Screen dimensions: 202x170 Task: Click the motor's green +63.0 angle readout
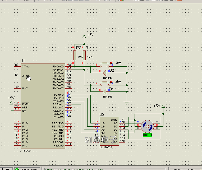click(147, 135)
